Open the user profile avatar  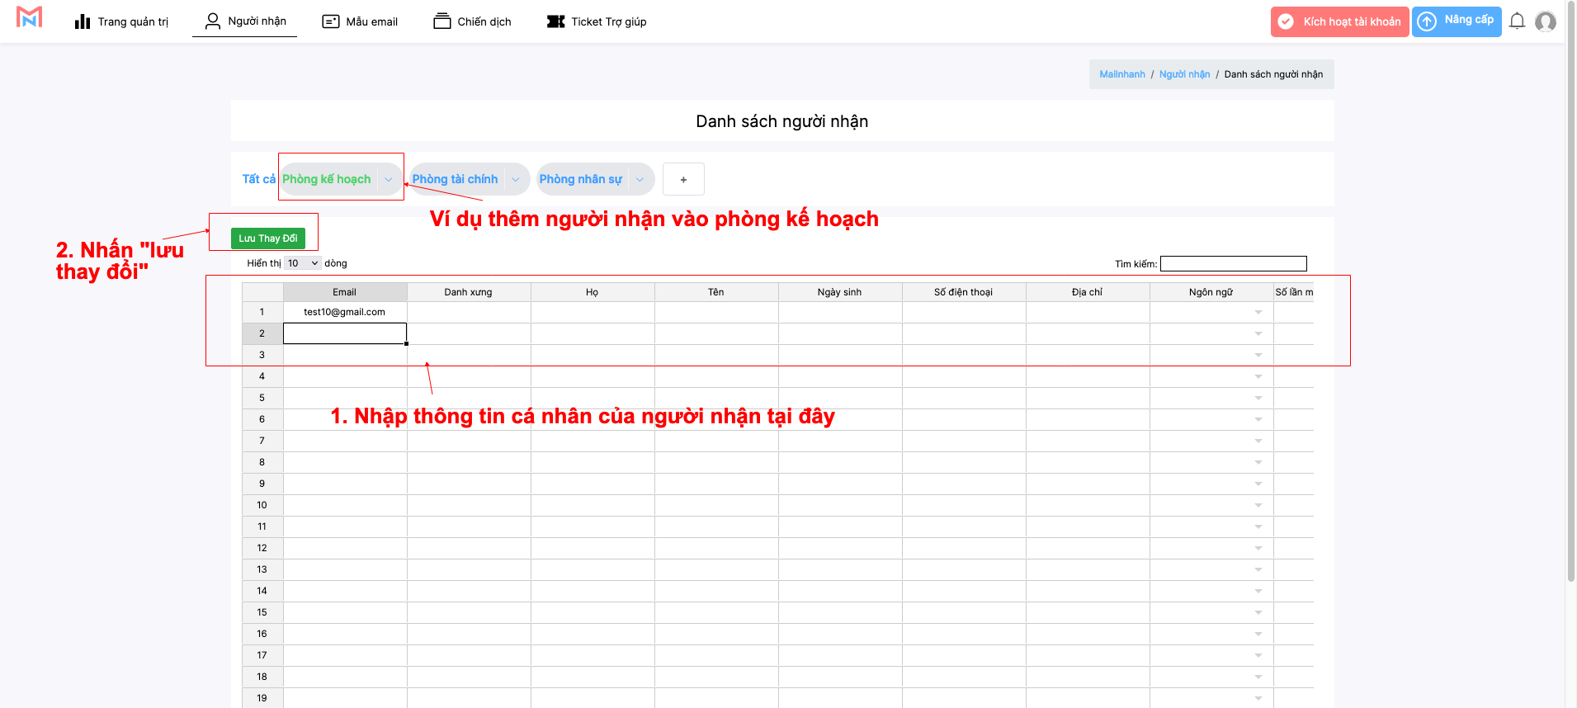pyautogui.click(x=1546, y=21)
